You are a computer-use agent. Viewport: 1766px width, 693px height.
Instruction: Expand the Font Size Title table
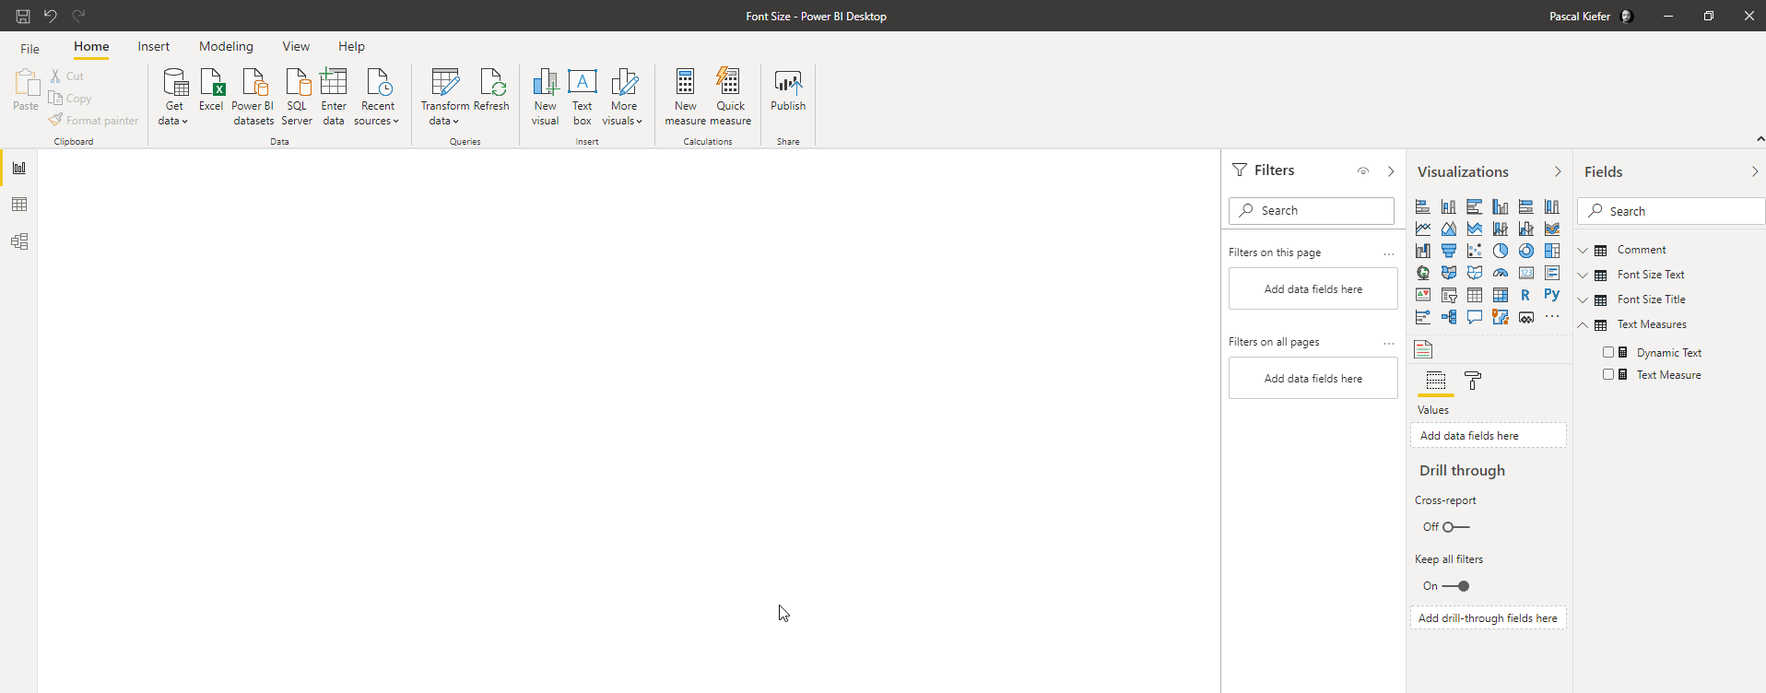click(x=1583, y=300)
